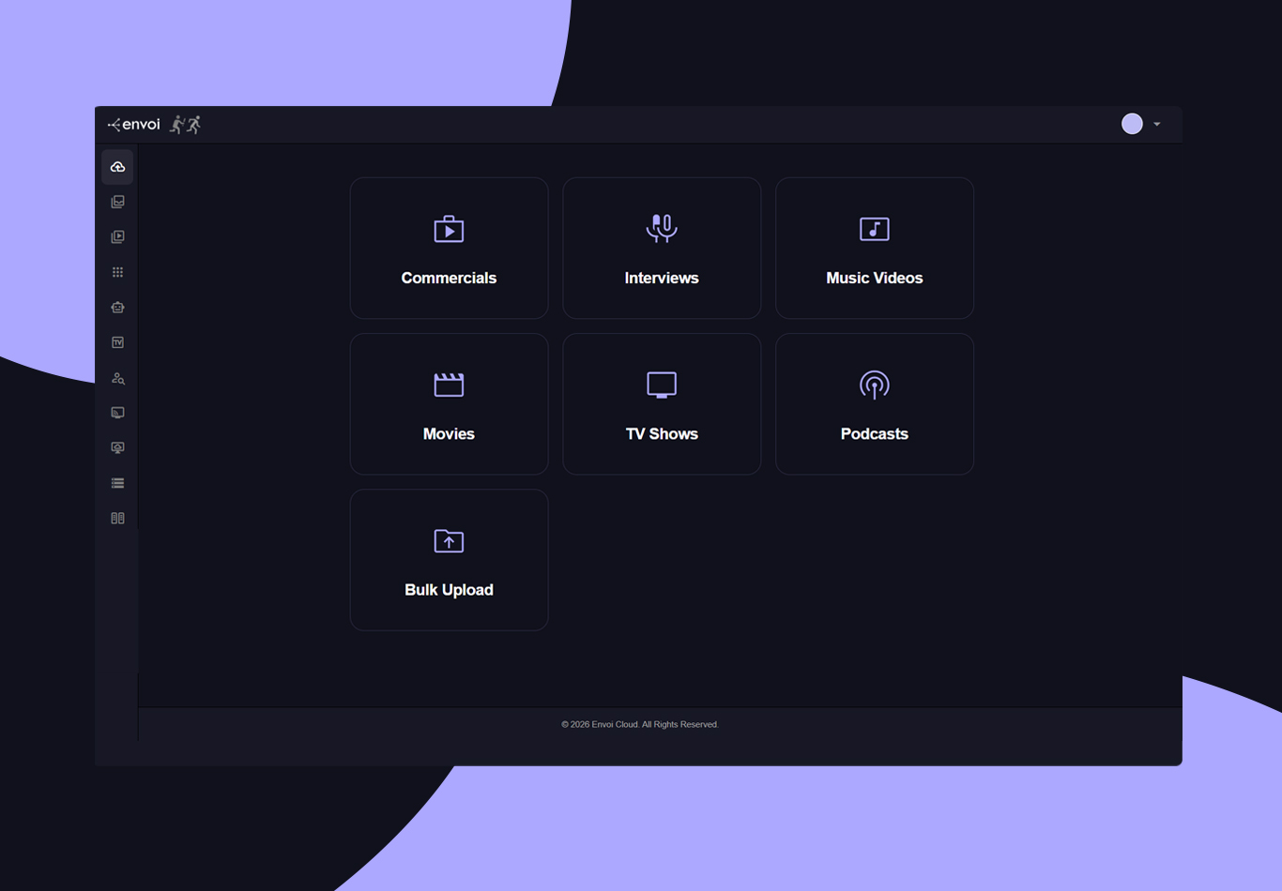Open the video library sidebar icon
1282x891 pixels.
click(117, 237)
